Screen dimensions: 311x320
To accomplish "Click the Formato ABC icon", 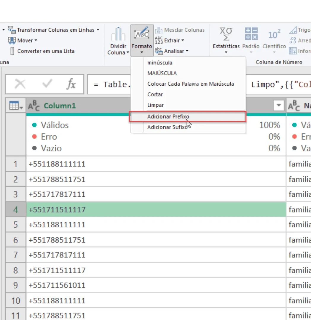I will tap(142, 33).
